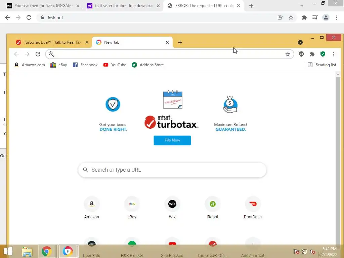Image resolution: width=344 pixels, height=258 pixels.
Task: Share the 666.net page via share icon
Action: tap(280, 17)
